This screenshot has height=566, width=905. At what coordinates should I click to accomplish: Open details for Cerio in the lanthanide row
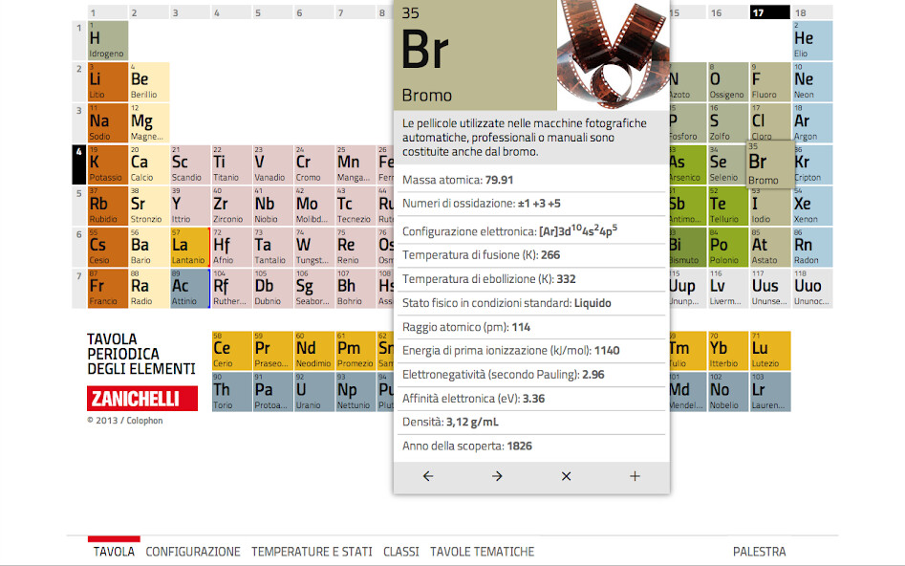pos(230,350)
